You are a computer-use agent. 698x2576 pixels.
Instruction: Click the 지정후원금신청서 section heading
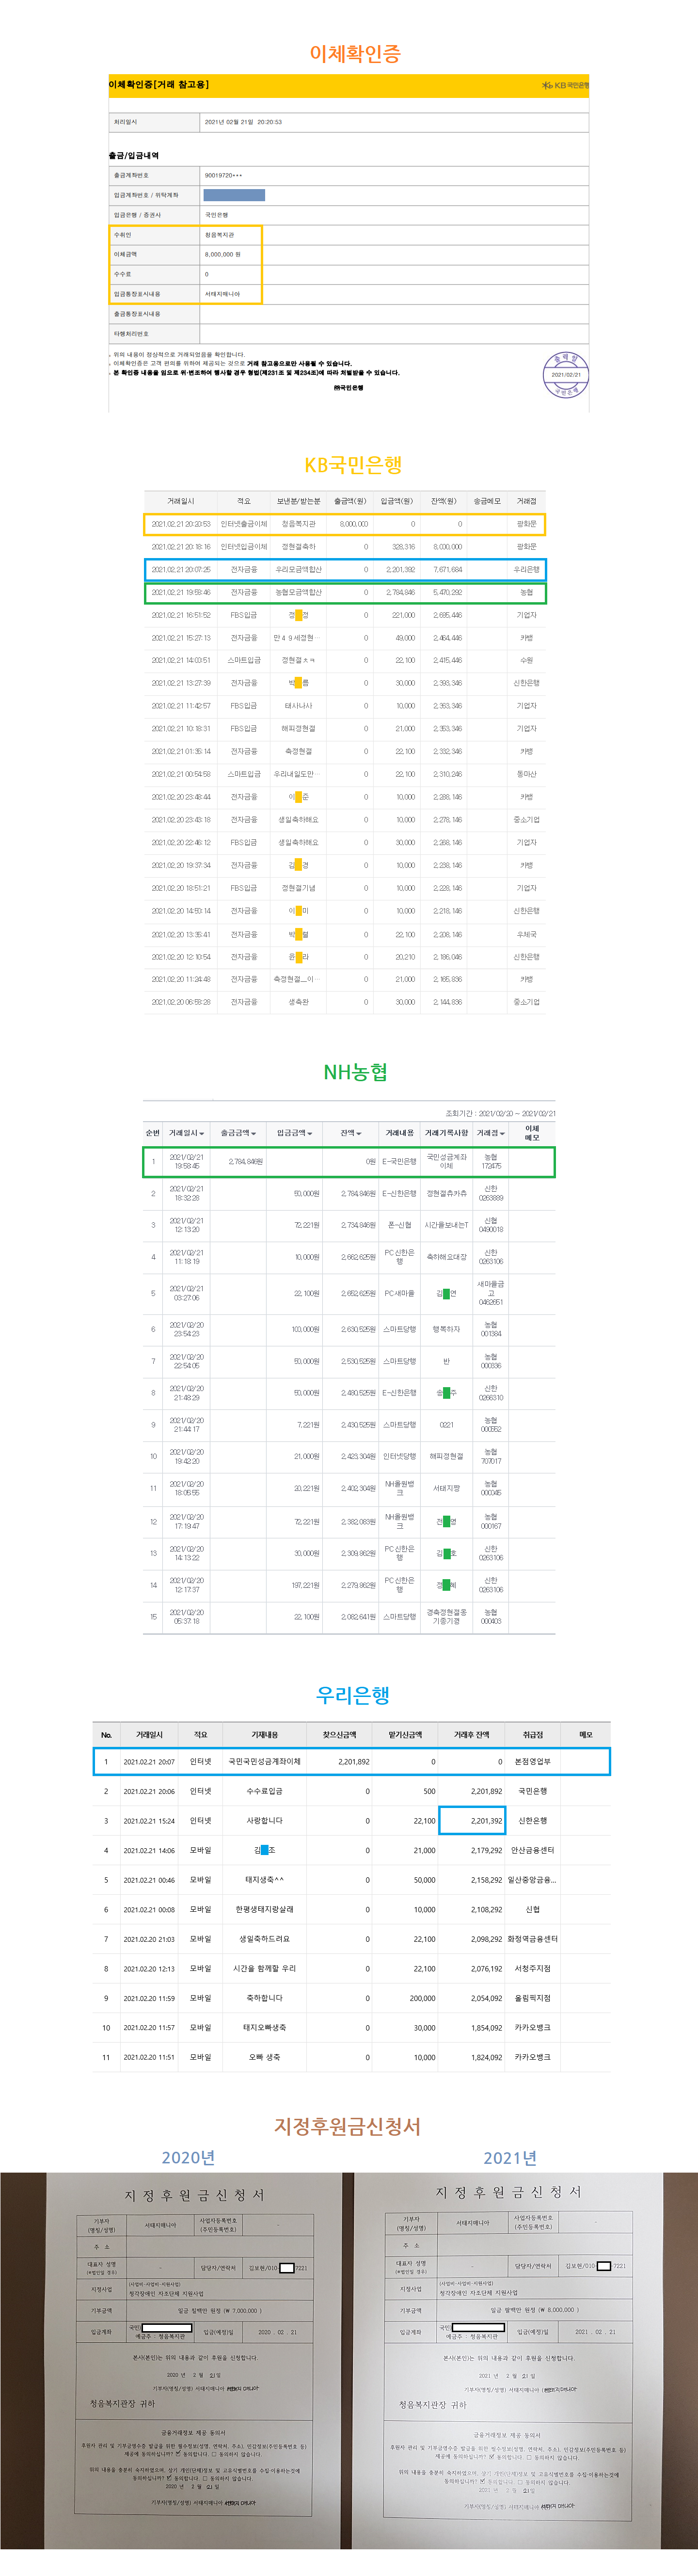(x=347, y=2126)
